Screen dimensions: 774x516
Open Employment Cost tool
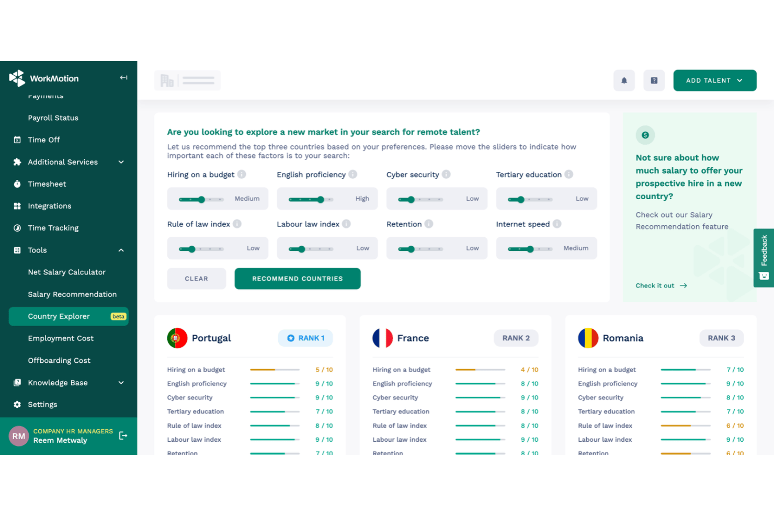(x=61, y=338)
